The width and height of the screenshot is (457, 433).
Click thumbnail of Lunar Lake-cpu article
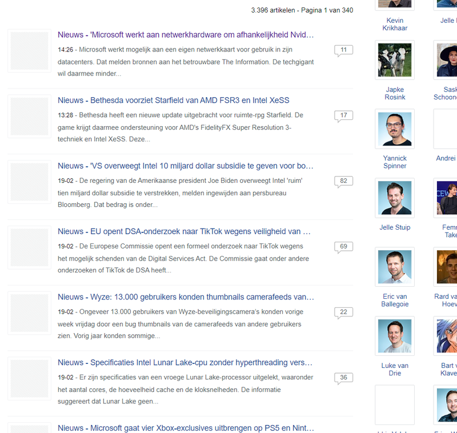[x=30, y=379]
